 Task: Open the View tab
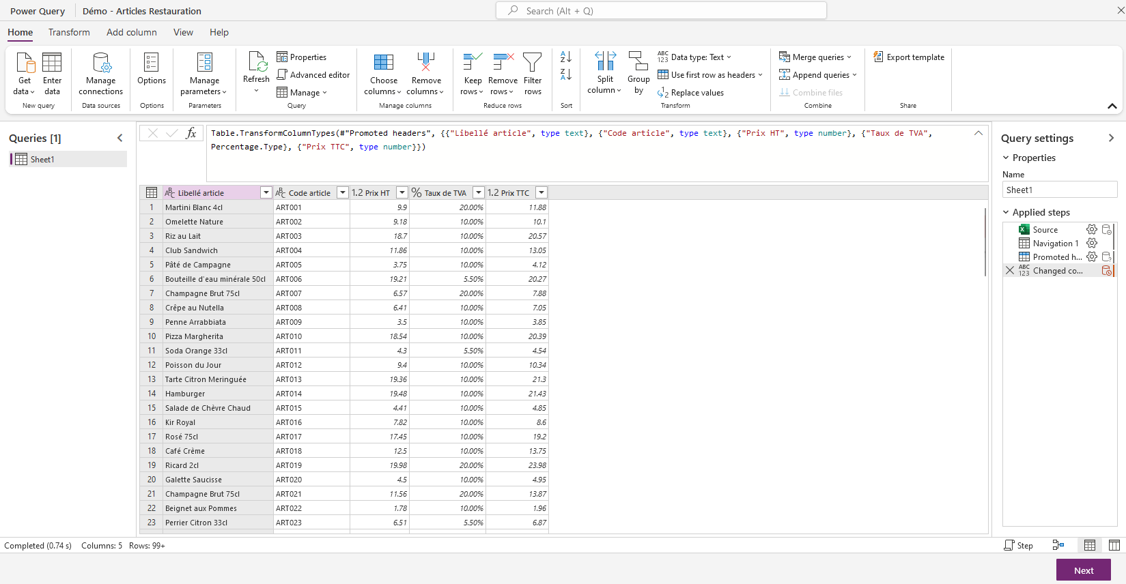[x=183, y=32]
